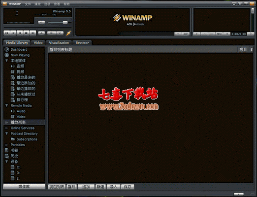
Task: Collapse the 本地媒体 tree node
Action: (x=6, y=61)
